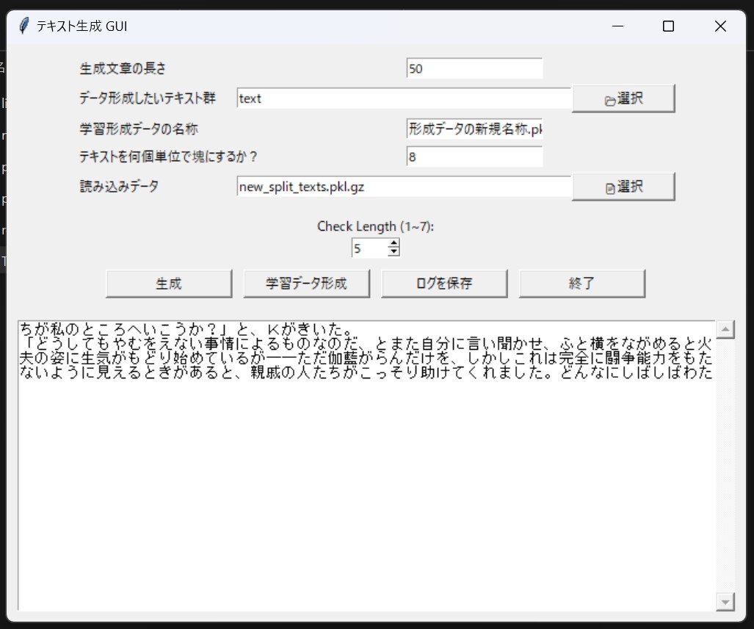Click scrollbar down arrow in output area
The width and height of the screenshot is (754, 629).
[x=725, y=602]
